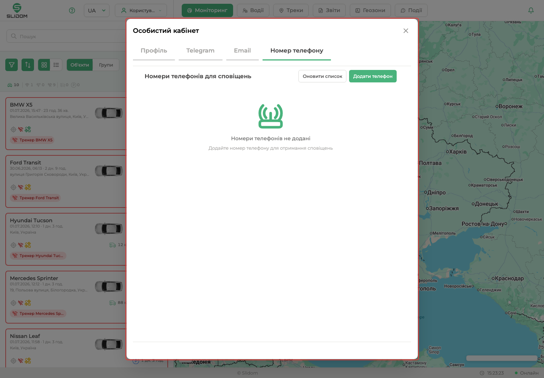Click the Додати телефон button
This screenshot has height=378, width=544.
[372, 76]
